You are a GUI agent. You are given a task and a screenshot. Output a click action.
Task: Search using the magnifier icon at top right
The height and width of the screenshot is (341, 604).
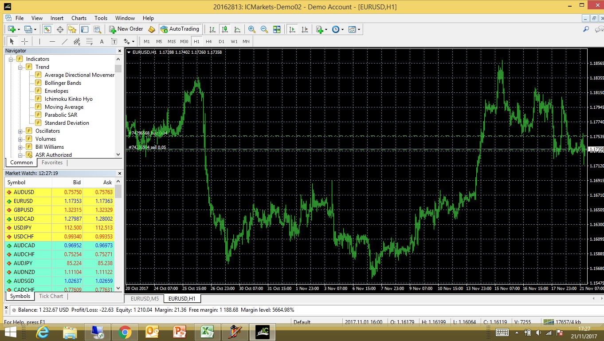click(586, 29)
